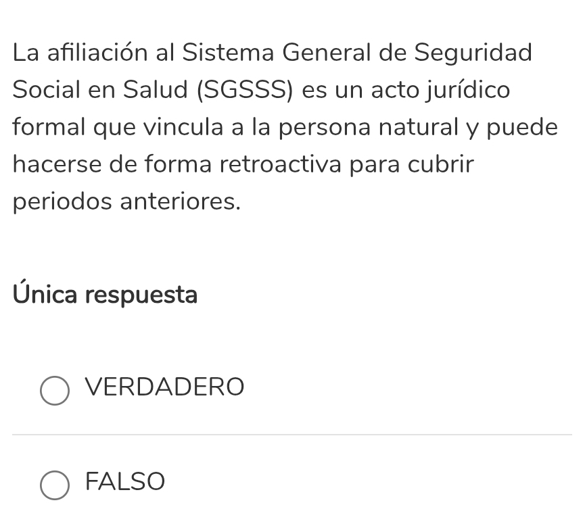This screenshot has height=532, width=583.
Task: Click the word 'hacerse' in the question
Action: (x=57, y=164)
